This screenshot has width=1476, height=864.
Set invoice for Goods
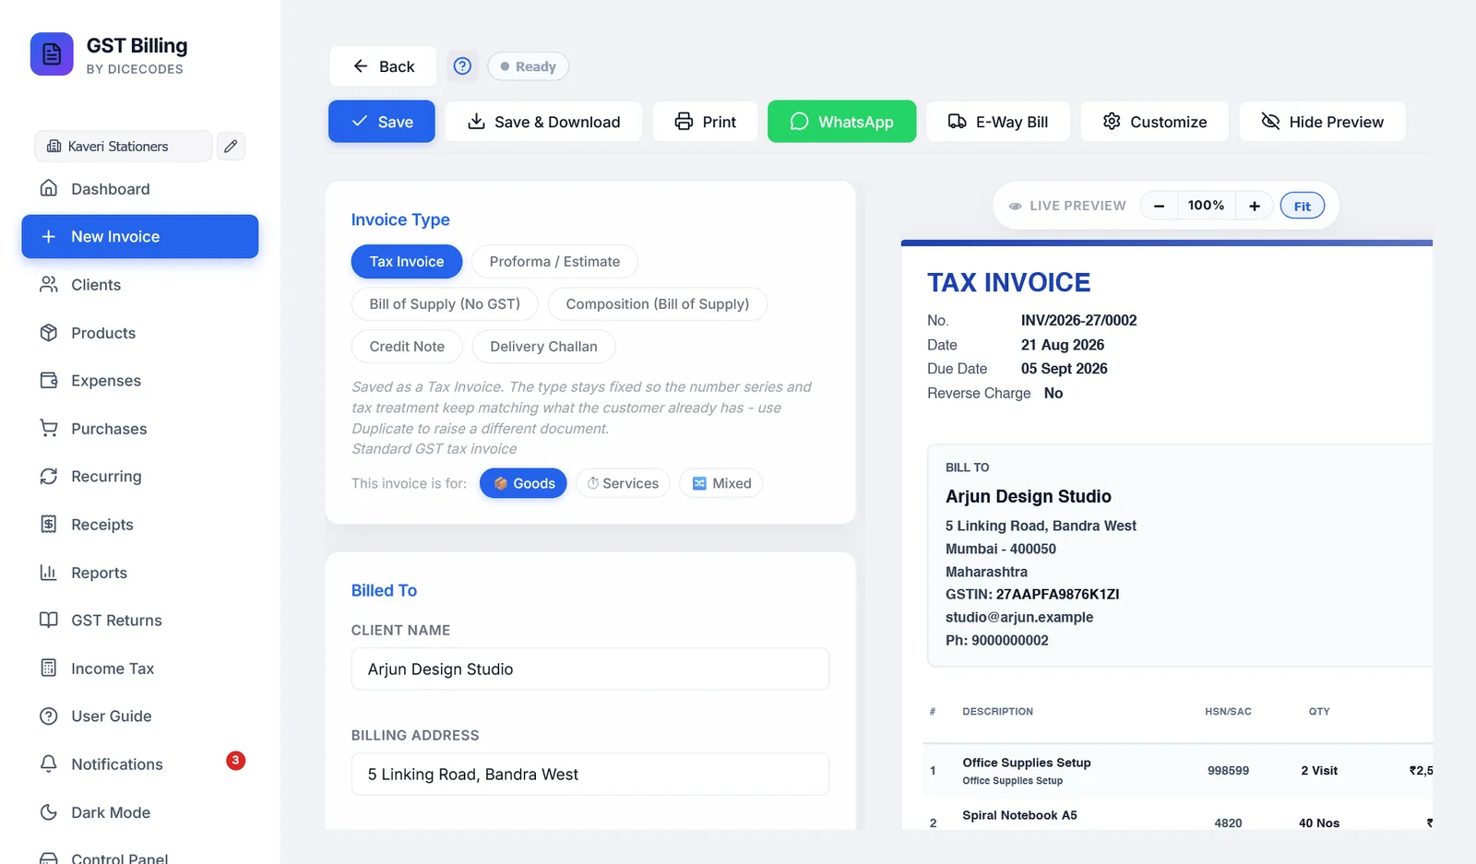(523, 483)
